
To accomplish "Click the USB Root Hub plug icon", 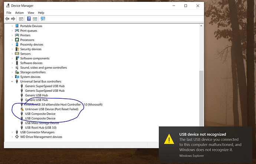I will [22, 127].
